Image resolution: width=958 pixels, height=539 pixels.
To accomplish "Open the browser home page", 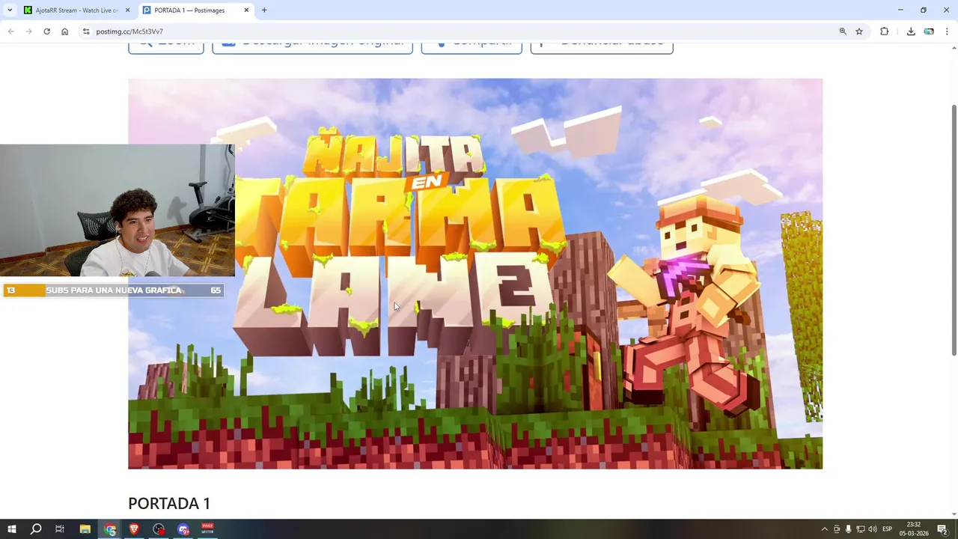I will coord(65,31).
